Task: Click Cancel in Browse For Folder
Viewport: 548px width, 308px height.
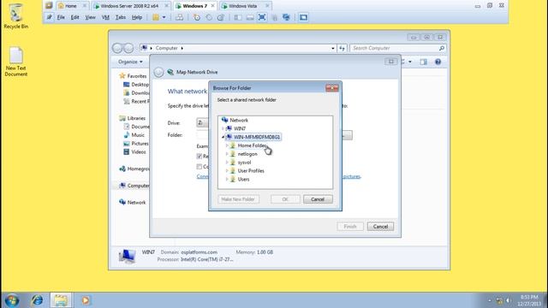Action: coord(318,199)
